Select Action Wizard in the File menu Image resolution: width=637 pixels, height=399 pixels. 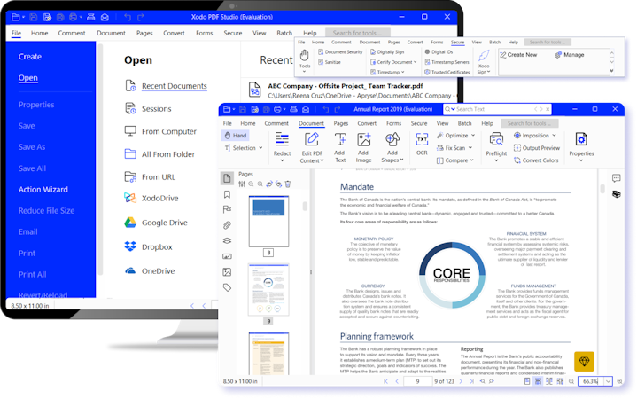tap(43, 190)
